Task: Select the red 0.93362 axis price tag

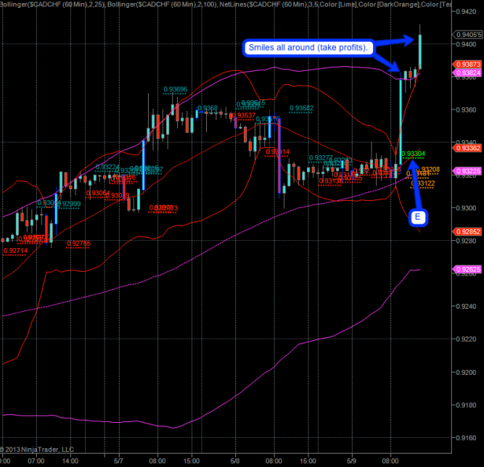Action: click(464, 147)
